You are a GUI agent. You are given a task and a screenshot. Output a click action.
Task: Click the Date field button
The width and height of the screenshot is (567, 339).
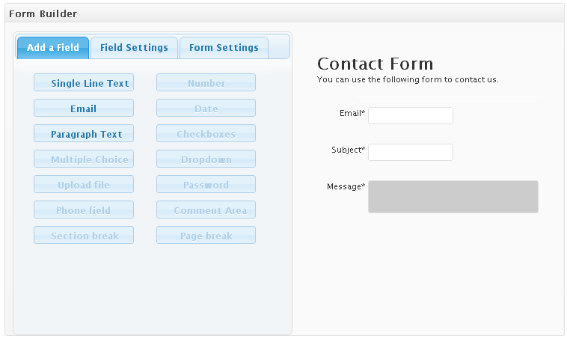[206, 109]
